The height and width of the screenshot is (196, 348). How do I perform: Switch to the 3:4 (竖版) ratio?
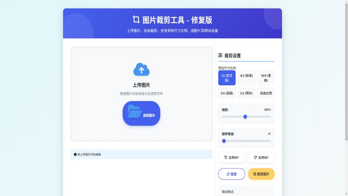point(227,93)
